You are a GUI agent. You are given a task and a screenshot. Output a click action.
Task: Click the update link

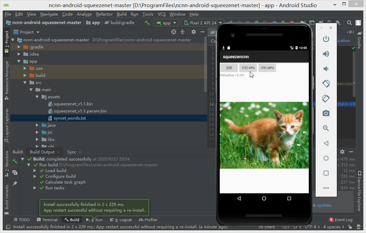click(x=324, y=205)
